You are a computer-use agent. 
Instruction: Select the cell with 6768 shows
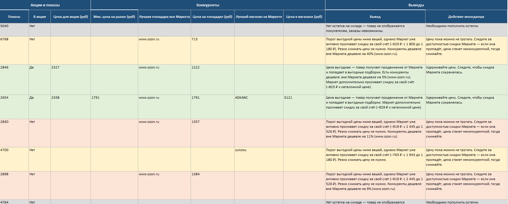pyautogui.click(x=14, y=50)
